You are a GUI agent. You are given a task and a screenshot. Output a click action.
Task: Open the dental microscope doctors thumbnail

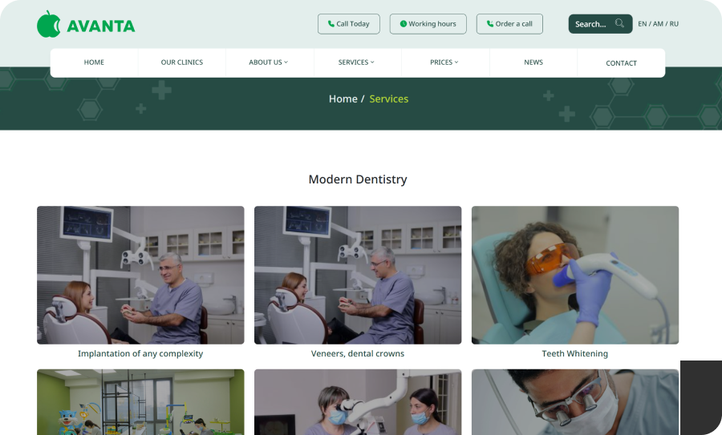358,402
